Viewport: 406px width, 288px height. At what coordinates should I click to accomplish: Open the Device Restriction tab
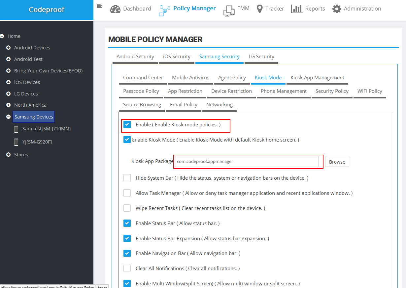point(231,91)
